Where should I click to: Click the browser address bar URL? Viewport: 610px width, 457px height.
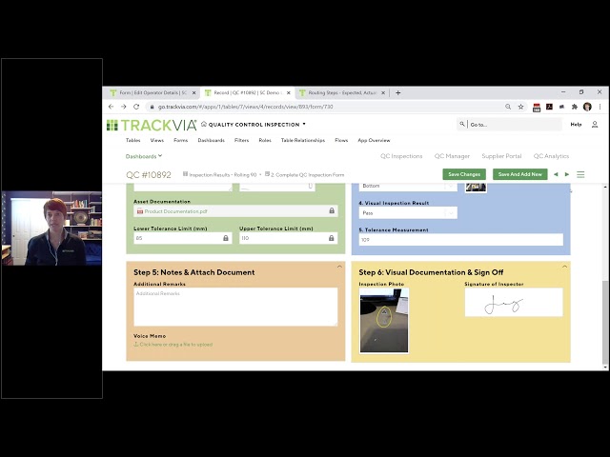[245, 107]
